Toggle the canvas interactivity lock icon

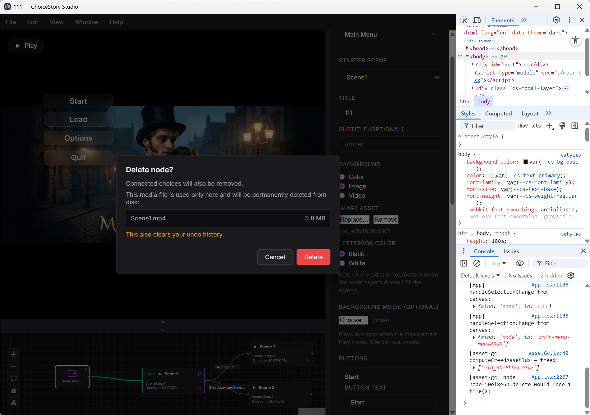[x=14, y=390]
